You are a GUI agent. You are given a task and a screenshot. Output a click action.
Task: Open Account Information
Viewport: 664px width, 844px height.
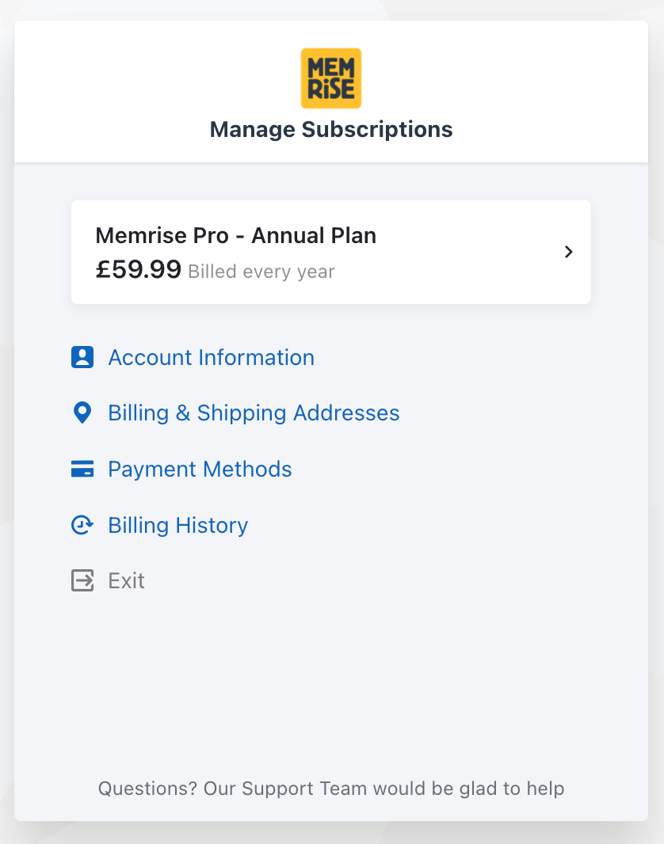[x=211, y=358]
